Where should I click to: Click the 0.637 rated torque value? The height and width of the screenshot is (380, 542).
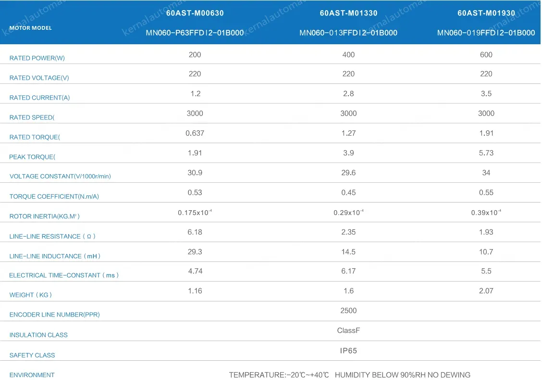pos(195,133)
